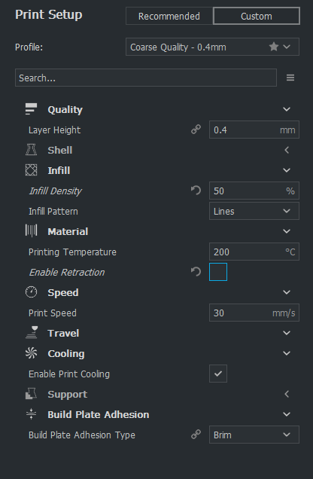The height and width of the screenshot is (479, 313).
Task: Open the Coarse Quality profile selector
Action: tap(212, 47)
